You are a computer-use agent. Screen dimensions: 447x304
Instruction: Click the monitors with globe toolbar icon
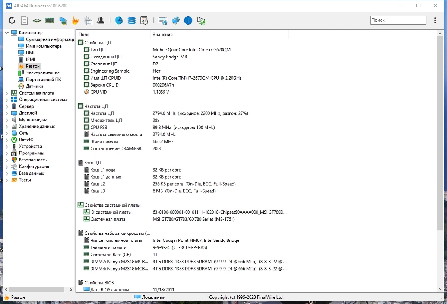tap(175, 20)
